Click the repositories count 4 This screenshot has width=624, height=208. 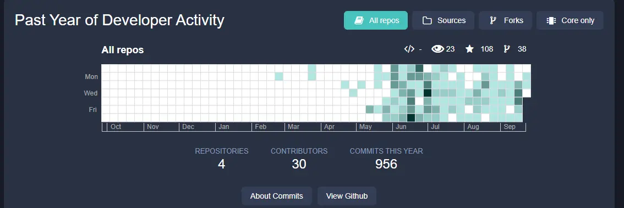pos(221,164)
